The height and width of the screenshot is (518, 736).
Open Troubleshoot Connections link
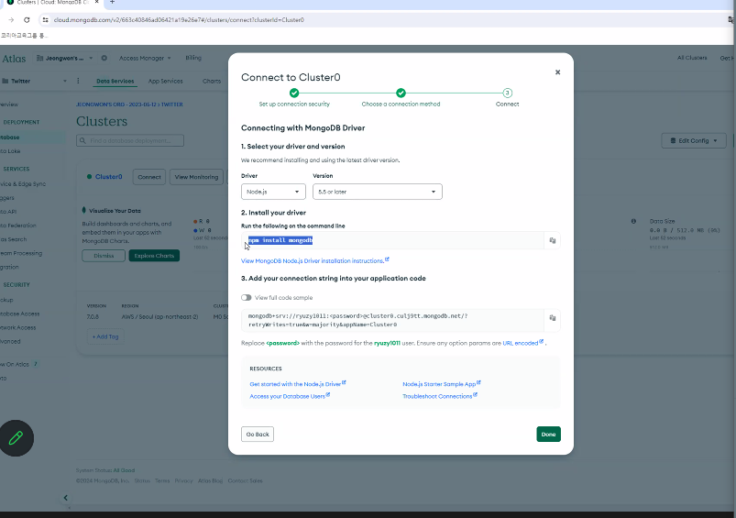[440, 396]
